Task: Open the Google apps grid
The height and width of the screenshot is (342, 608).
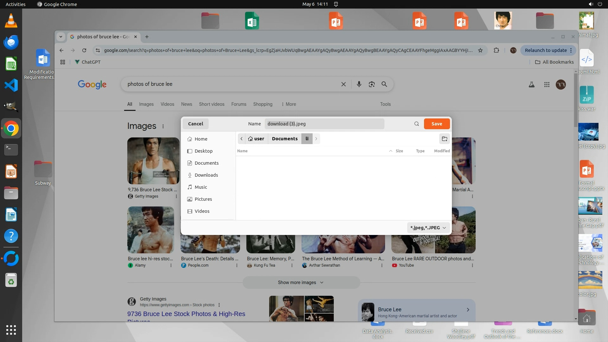Action: [x=547, y=85]
